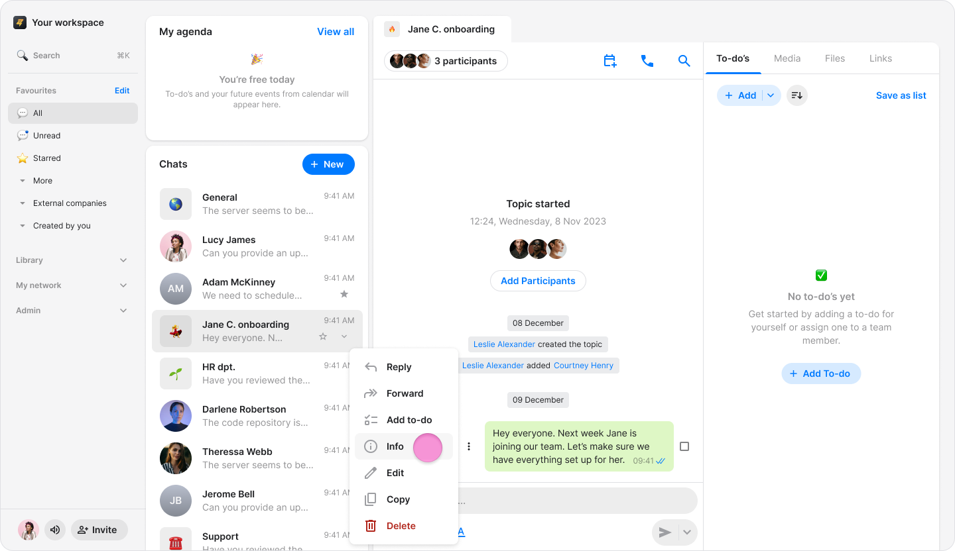Choose Reply from the context menu
This screenshot has width=955, height=551.
coord(404,367)
